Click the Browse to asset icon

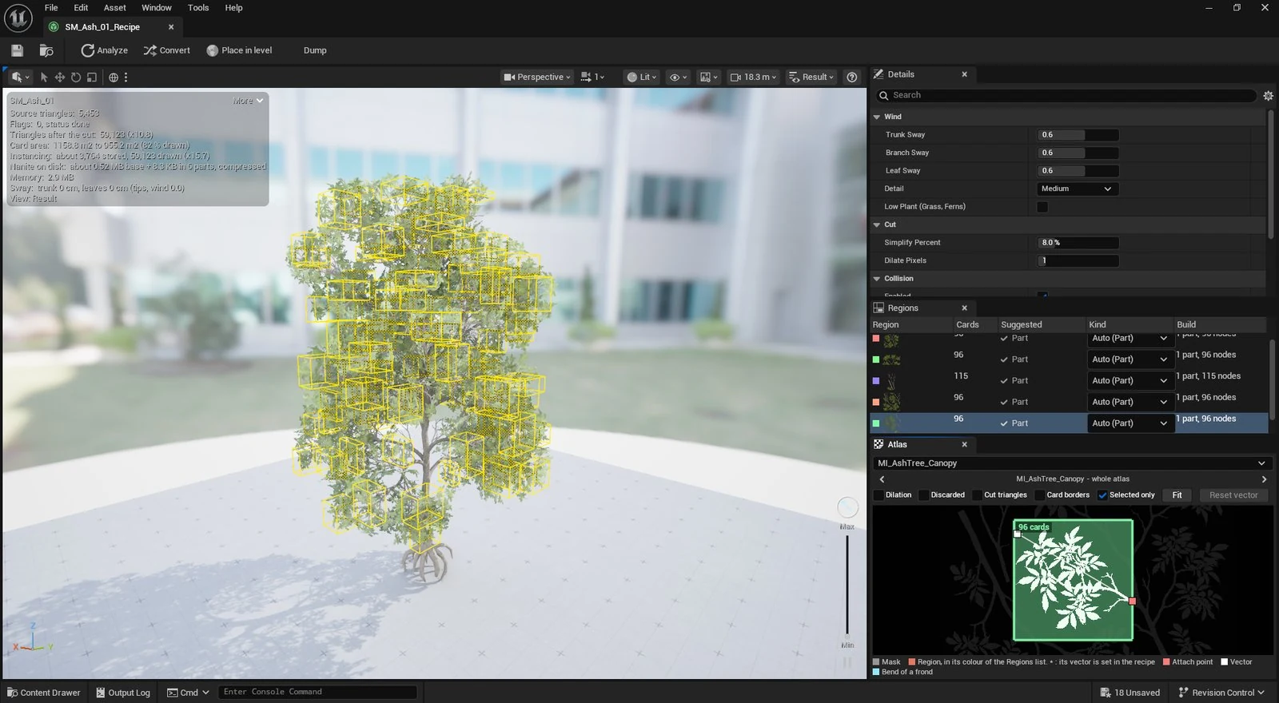pos(46,50)
